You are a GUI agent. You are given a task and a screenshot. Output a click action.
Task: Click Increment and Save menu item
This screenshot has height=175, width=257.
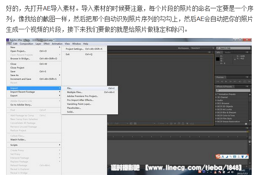(34, 79)
